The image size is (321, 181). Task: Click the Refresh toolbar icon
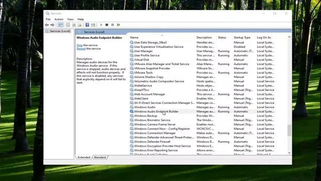click(x=74, y=25)
